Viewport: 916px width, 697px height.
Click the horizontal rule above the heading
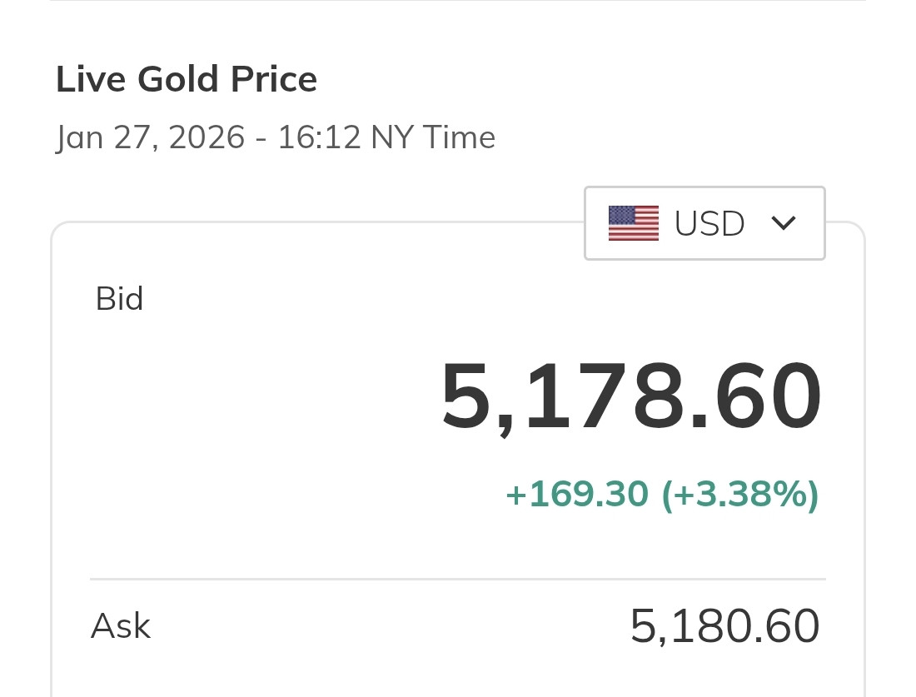457,1
